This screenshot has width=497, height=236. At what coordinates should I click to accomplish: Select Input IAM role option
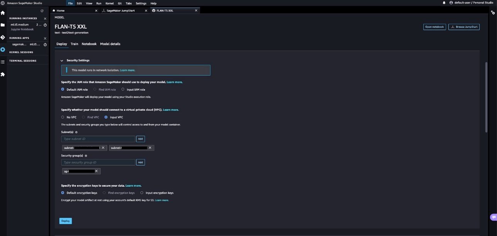(x=123, y=89)
